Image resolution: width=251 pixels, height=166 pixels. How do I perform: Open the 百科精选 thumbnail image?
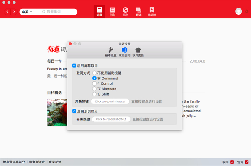(57, 113)
